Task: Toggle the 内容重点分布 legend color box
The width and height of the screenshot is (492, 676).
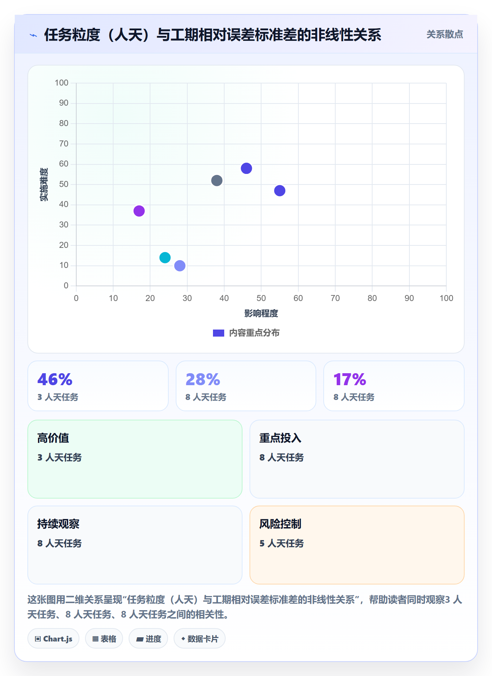Action: click(x=219, y=333)
